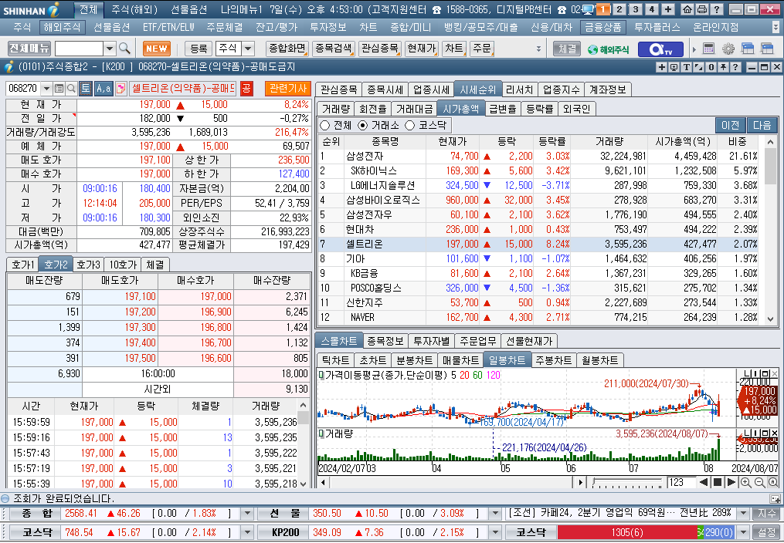The height and width of the screenshot is (543, 784).
Task: Open the menu search box dropdown
Action: pyautogui.click(x=110, y=49)
